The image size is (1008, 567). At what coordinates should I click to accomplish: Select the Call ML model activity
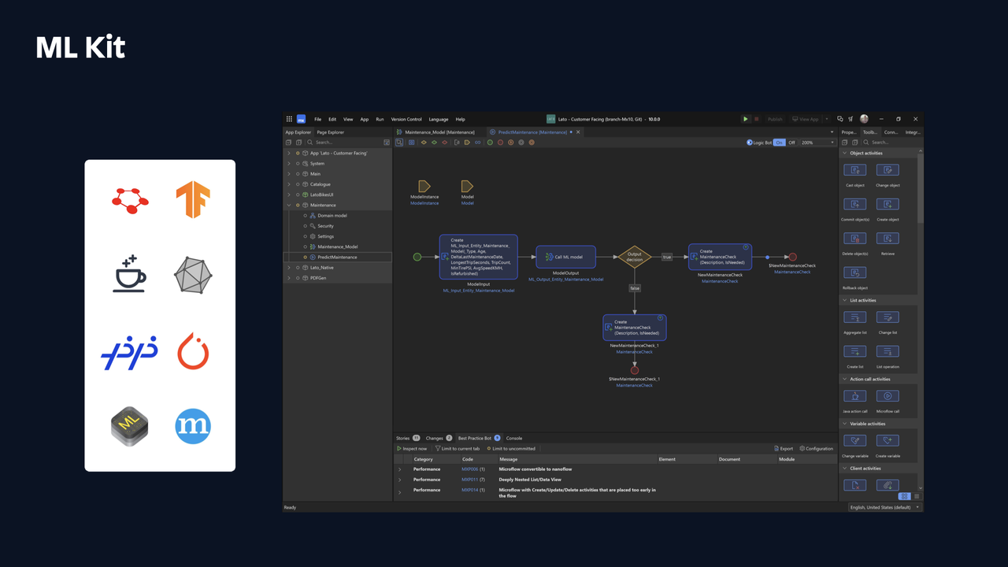pos(566,257)
